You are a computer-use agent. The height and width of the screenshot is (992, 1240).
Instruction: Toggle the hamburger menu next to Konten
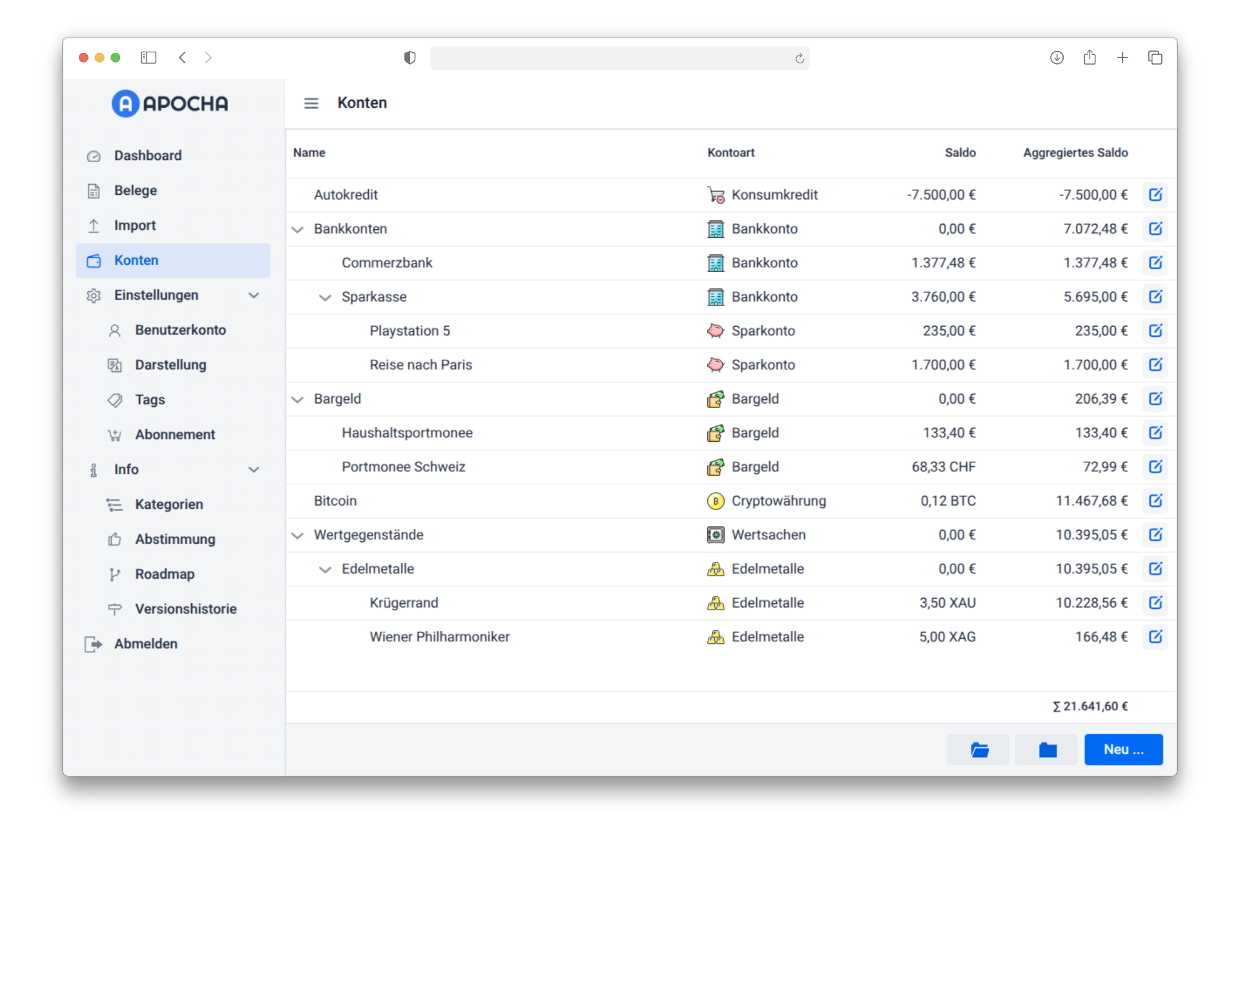311,103
